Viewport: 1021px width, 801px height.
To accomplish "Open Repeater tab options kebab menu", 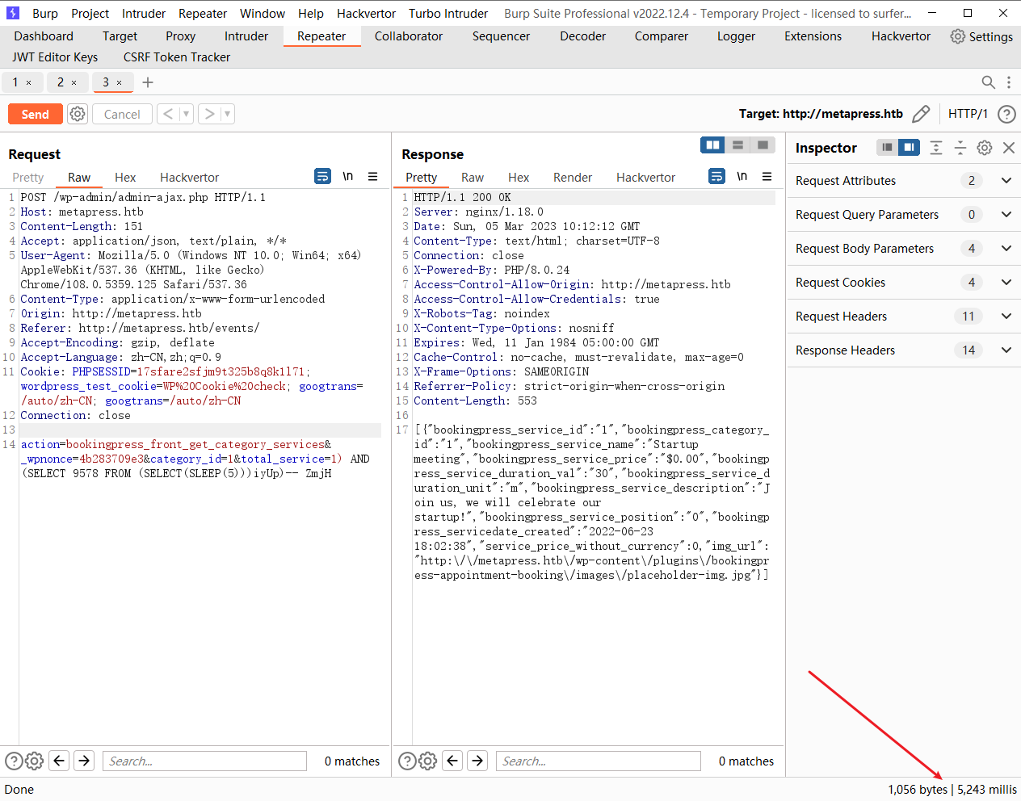I will [x=1009, y=82].
